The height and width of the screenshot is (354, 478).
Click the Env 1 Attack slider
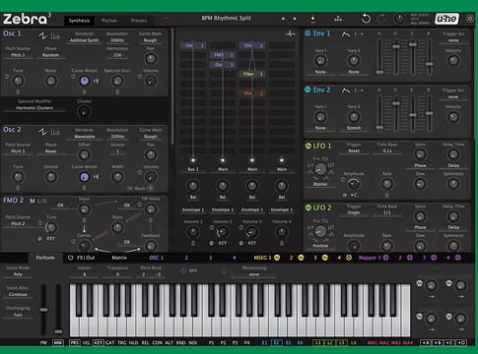(379, 57)
